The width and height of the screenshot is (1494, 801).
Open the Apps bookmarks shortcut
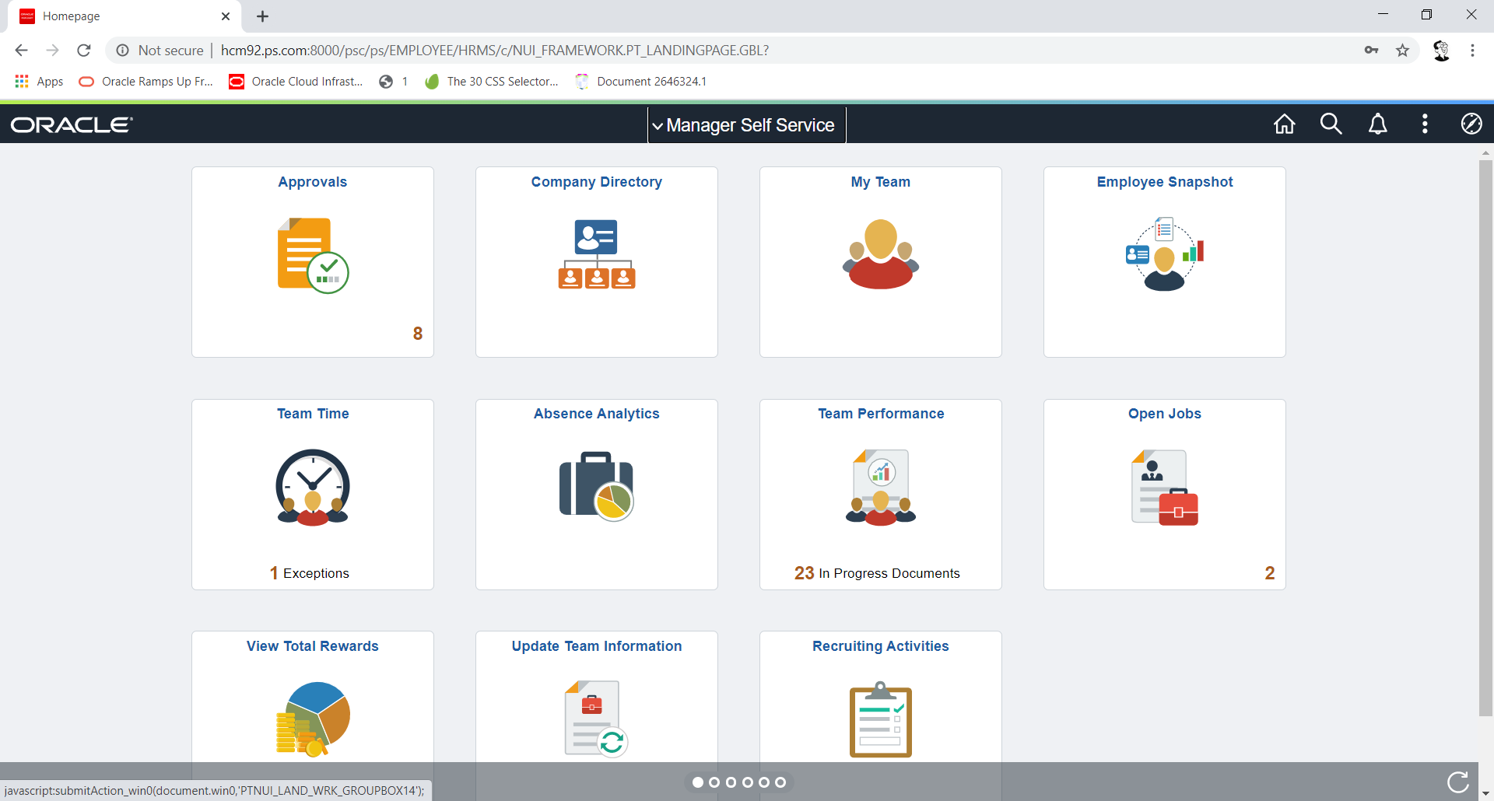(39, 82)
